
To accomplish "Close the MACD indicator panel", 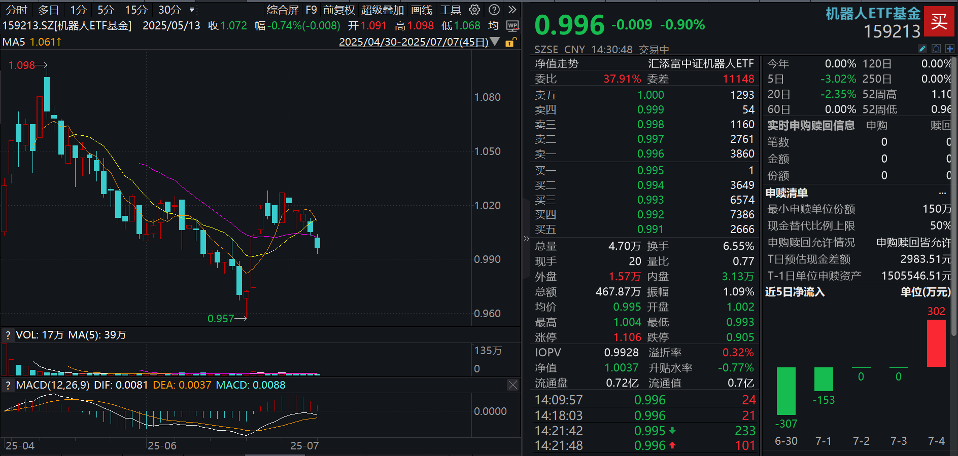I will click(513, 385).
